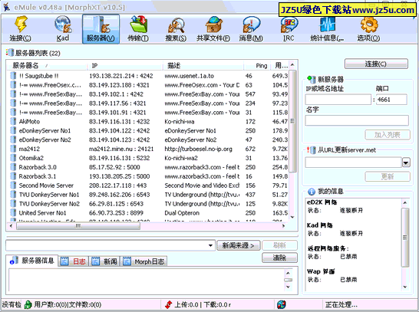The height and width of the screenshot is (312, 419).
Task: Select the eDonkeyServer No2 server row
Action: click(149, 140)
